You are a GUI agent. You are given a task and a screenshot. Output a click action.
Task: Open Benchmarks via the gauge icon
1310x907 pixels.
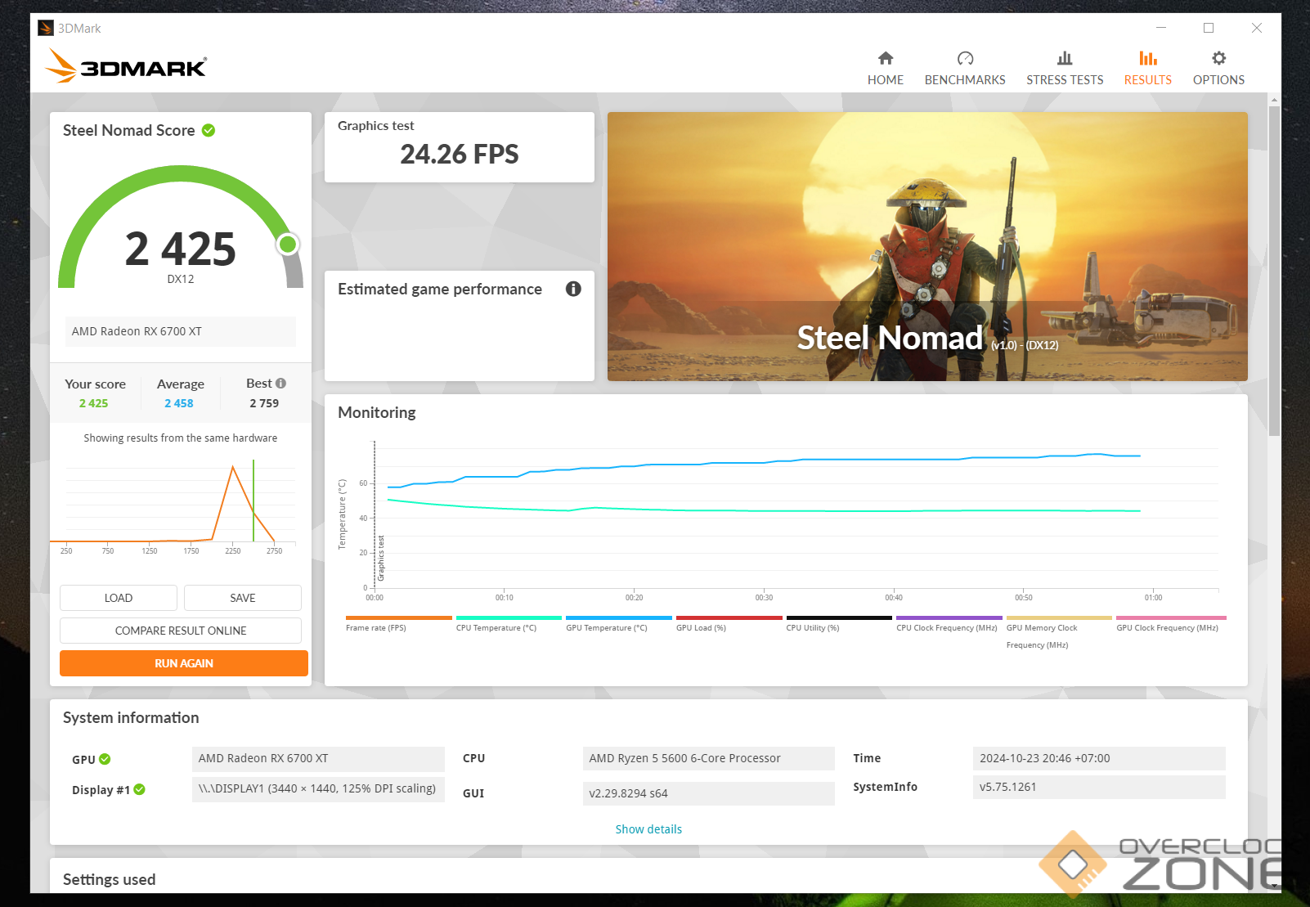pos(965,58)
